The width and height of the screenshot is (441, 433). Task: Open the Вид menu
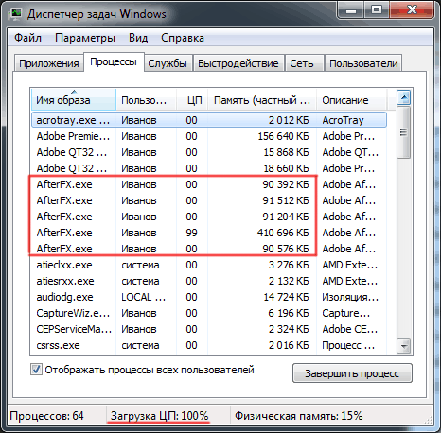pos(138,38)
